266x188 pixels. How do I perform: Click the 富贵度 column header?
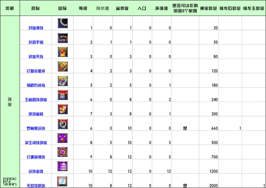(122, 8)
